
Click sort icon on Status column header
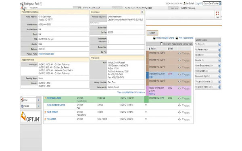[150, 49]
